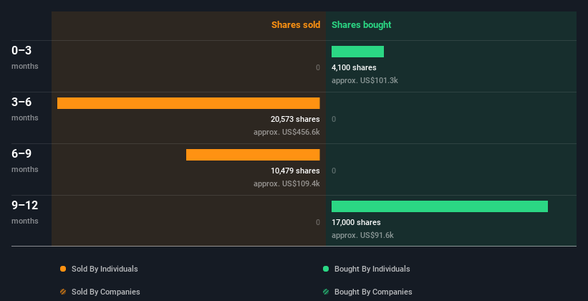The width and height of the screenshot is (588, 301).
Task: Toggle the Sold By Individuals legend label
Action: pyautogui.click(x=105, y=269)
